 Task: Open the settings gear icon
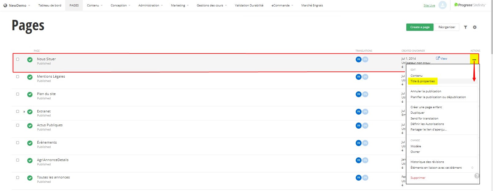click(x=475, y=27)
